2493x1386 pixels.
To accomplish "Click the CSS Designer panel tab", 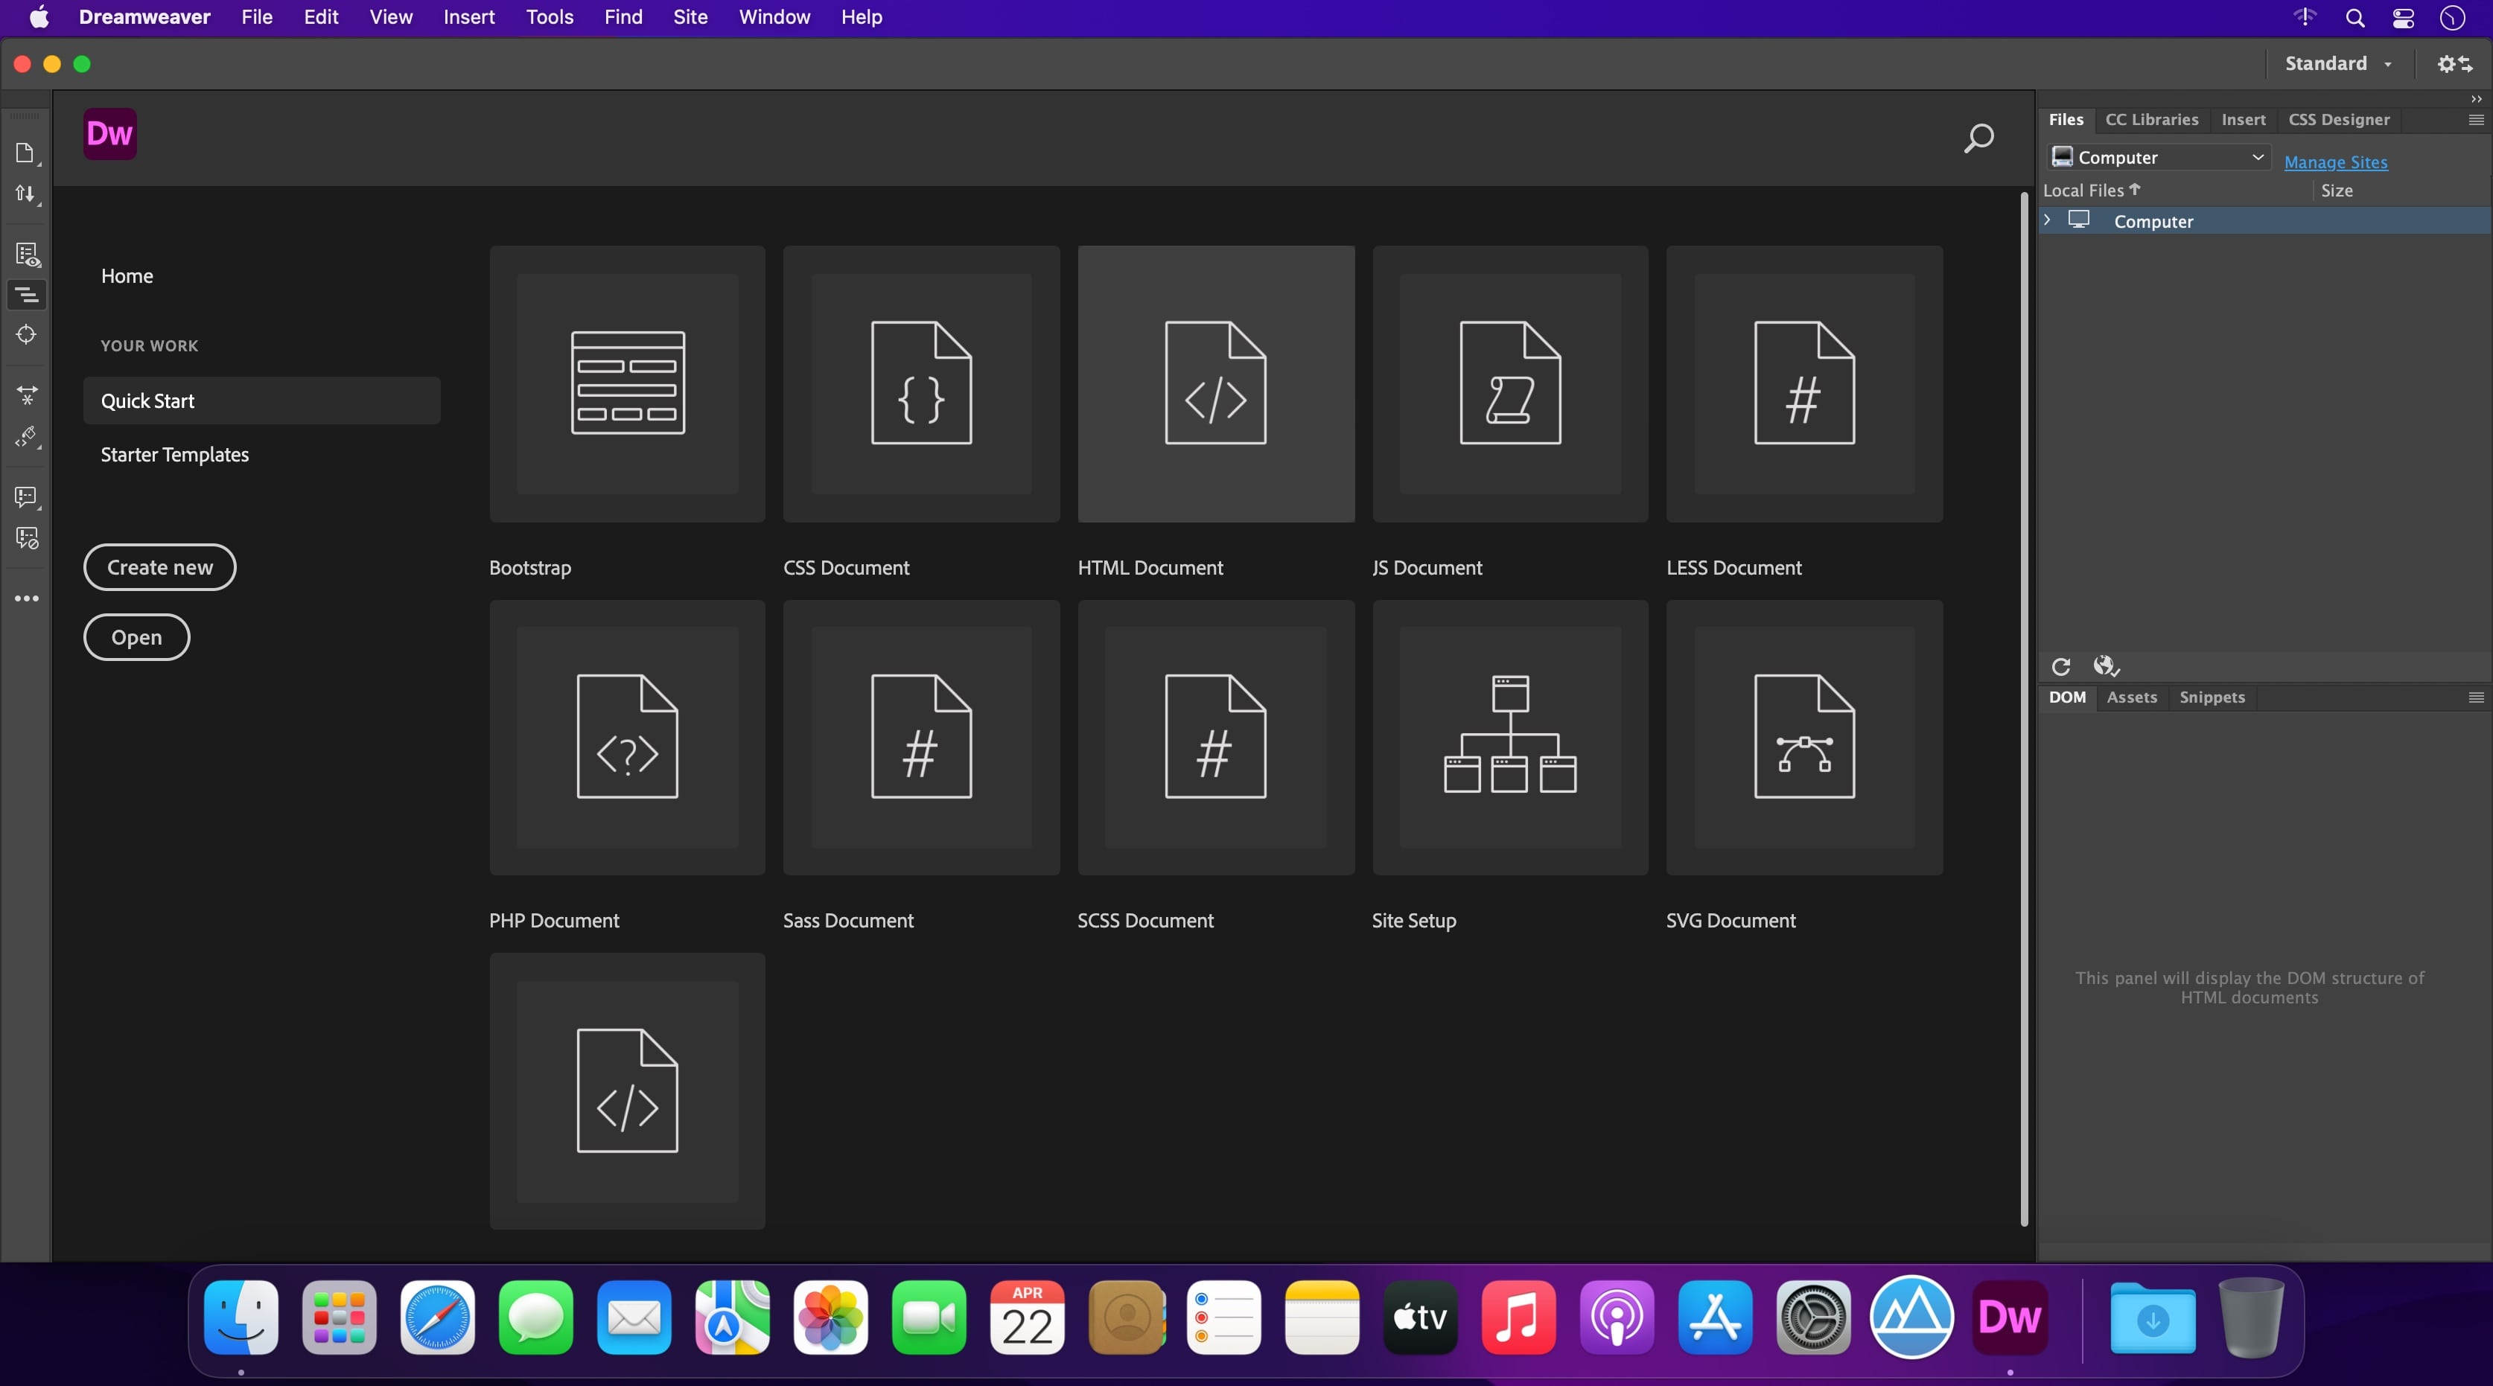I will tap(2340, 118).
